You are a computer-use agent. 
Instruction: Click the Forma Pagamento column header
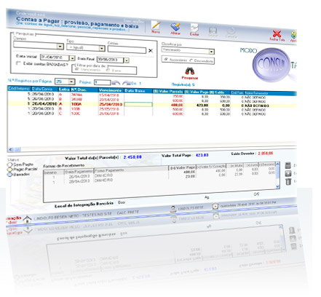131,170
